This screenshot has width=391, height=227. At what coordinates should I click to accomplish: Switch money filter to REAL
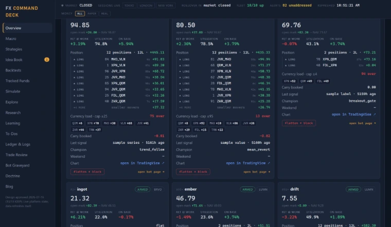[105, 13]
